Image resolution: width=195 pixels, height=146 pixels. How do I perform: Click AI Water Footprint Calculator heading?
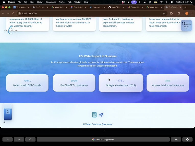click(x=97, y=124)
